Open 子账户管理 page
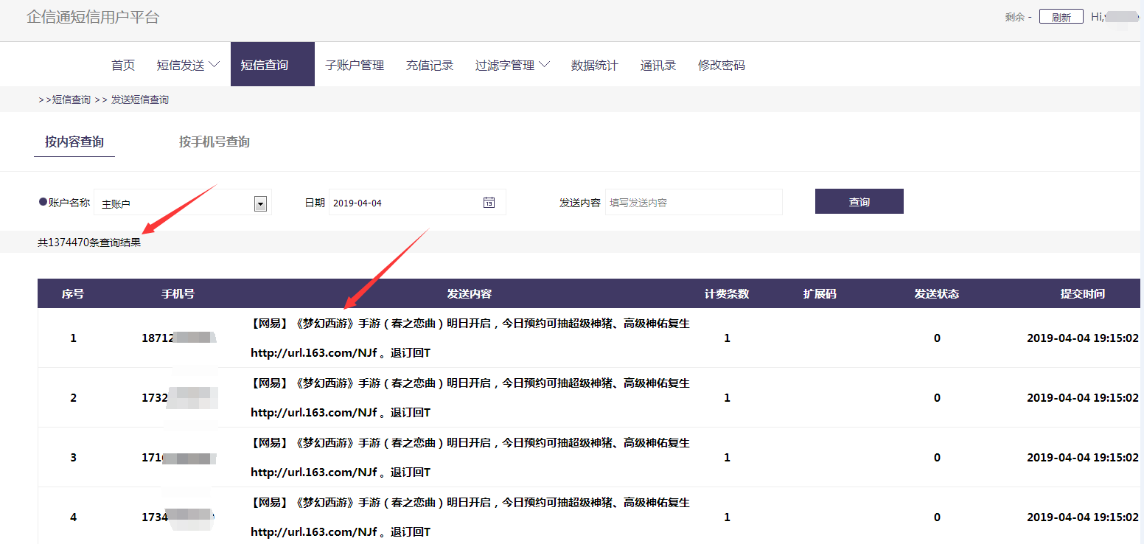1144x544 pixels. (355, 65)
